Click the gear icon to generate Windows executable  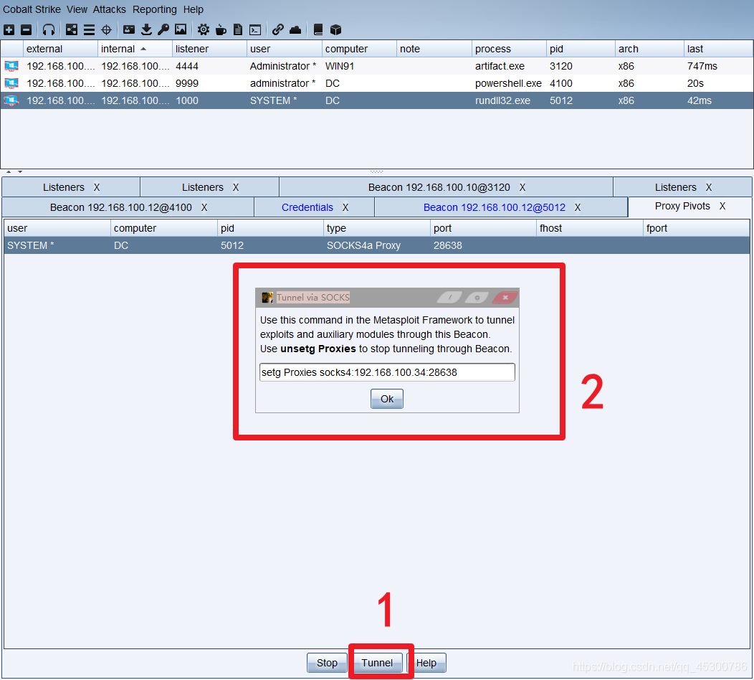click(x=204, y=30)
